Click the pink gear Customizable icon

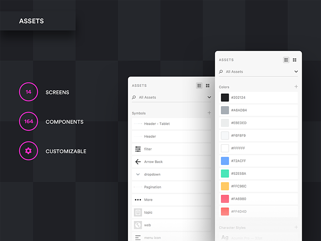point(28,151)
